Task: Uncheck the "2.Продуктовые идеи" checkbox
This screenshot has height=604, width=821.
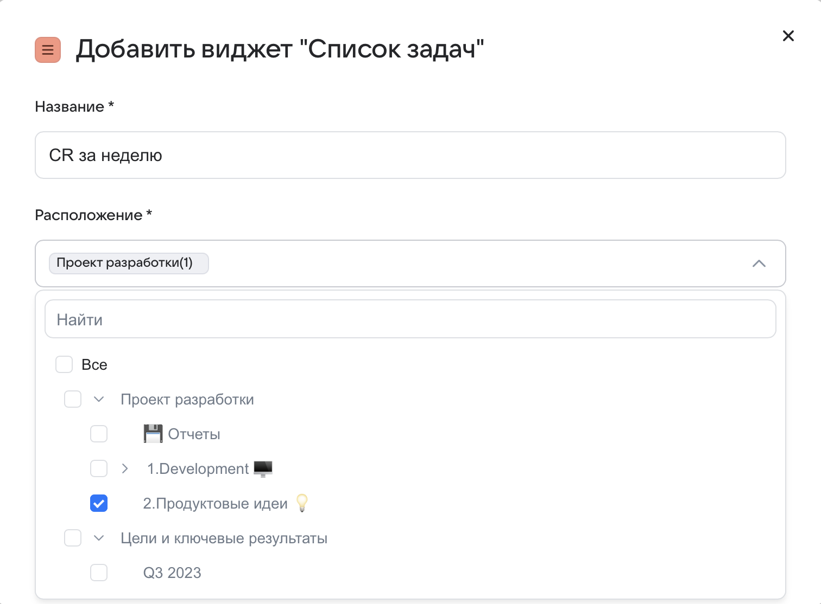Action: pos(99,503)
